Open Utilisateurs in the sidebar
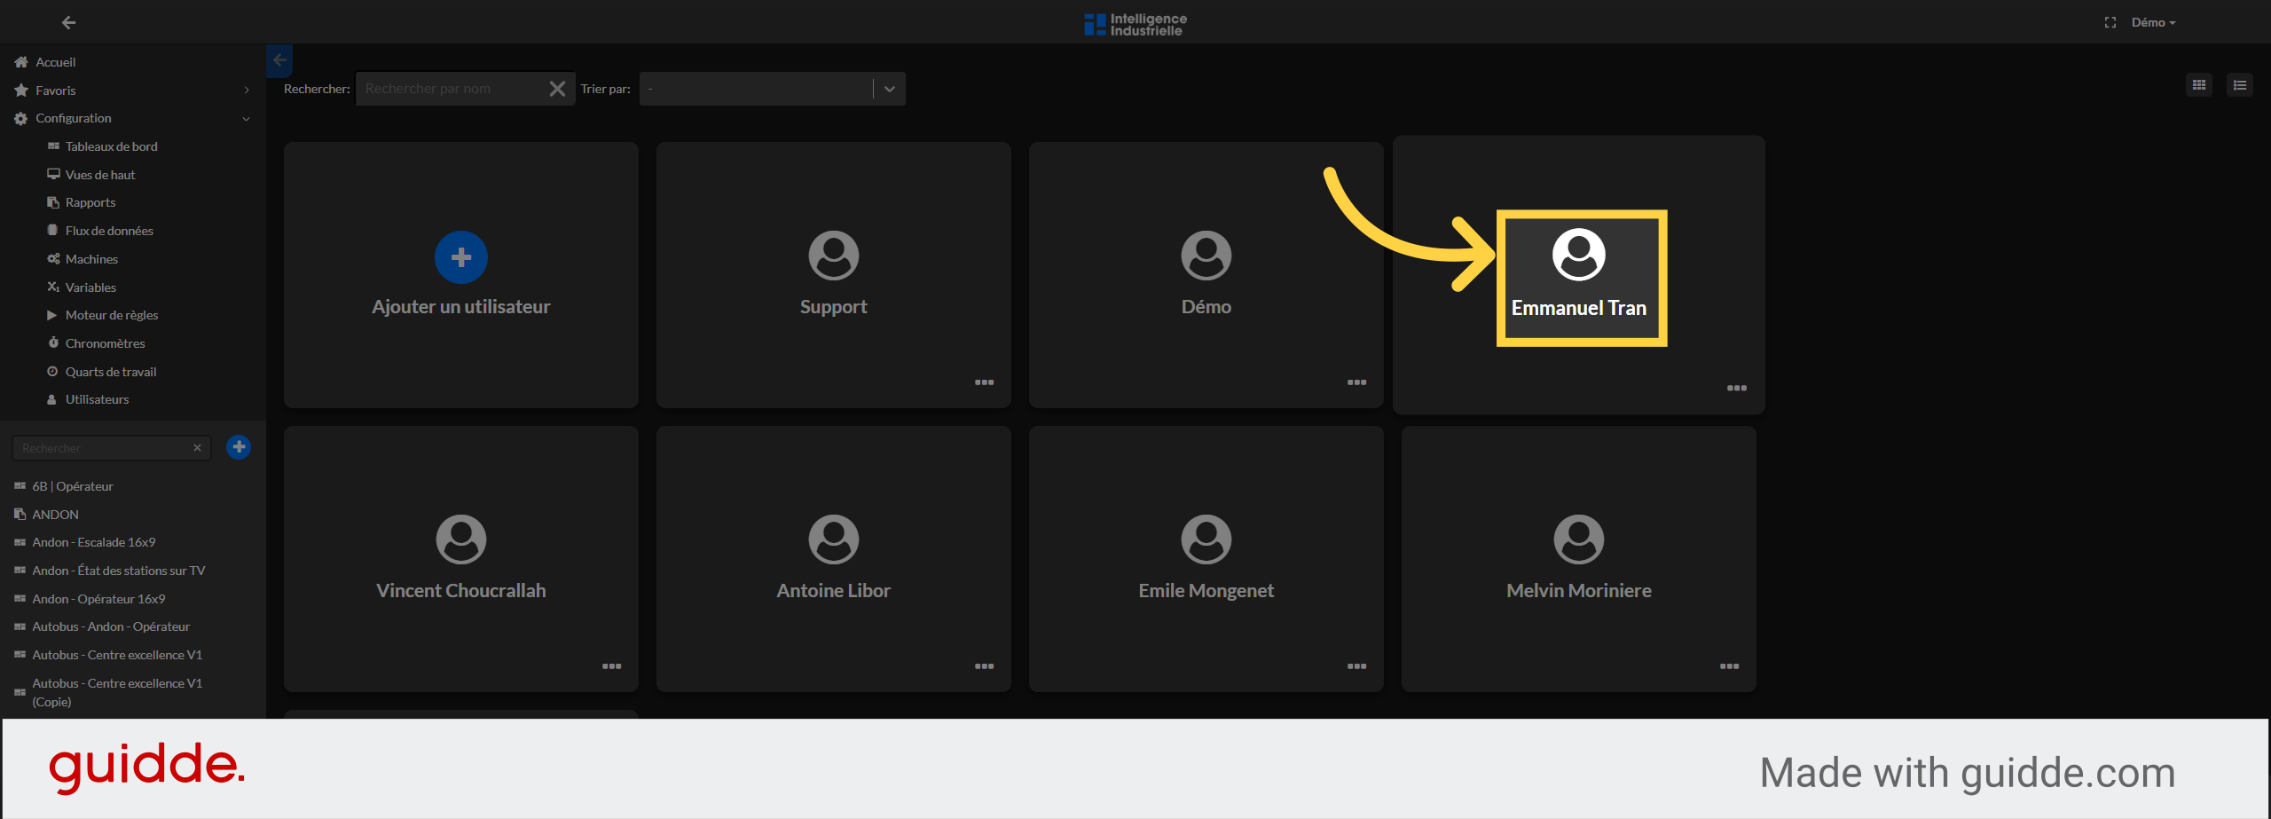The image size is (2271, 819). [x=97, y=400]
